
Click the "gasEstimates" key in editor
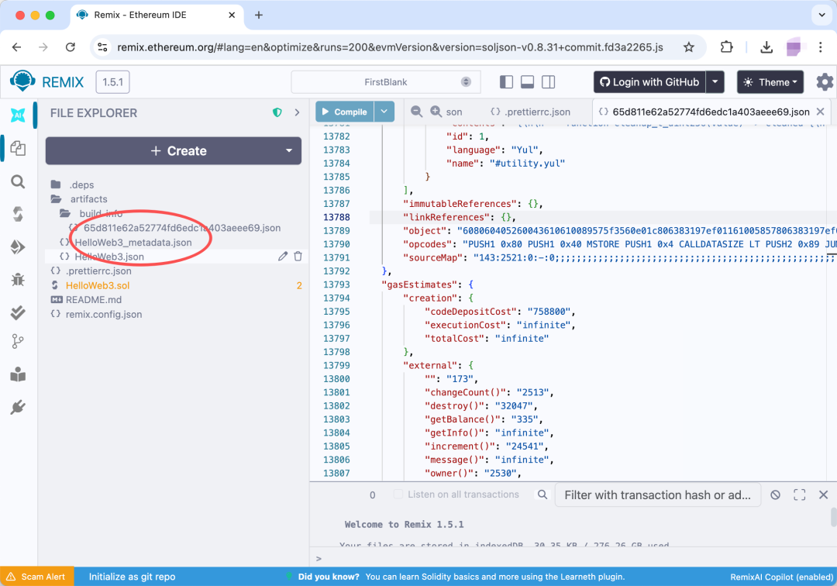418,284
